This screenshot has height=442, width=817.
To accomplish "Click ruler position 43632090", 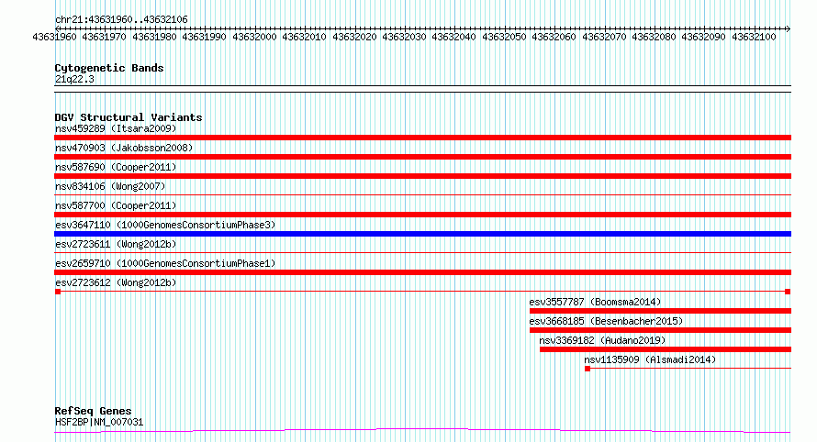I will tap(703, 37).
